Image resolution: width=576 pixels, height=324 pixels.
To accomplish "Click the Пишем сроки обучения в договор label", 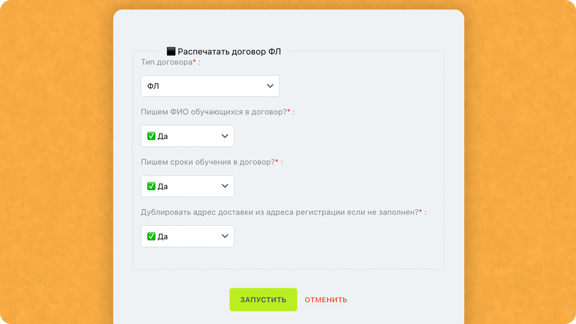I will pos(207,162).
